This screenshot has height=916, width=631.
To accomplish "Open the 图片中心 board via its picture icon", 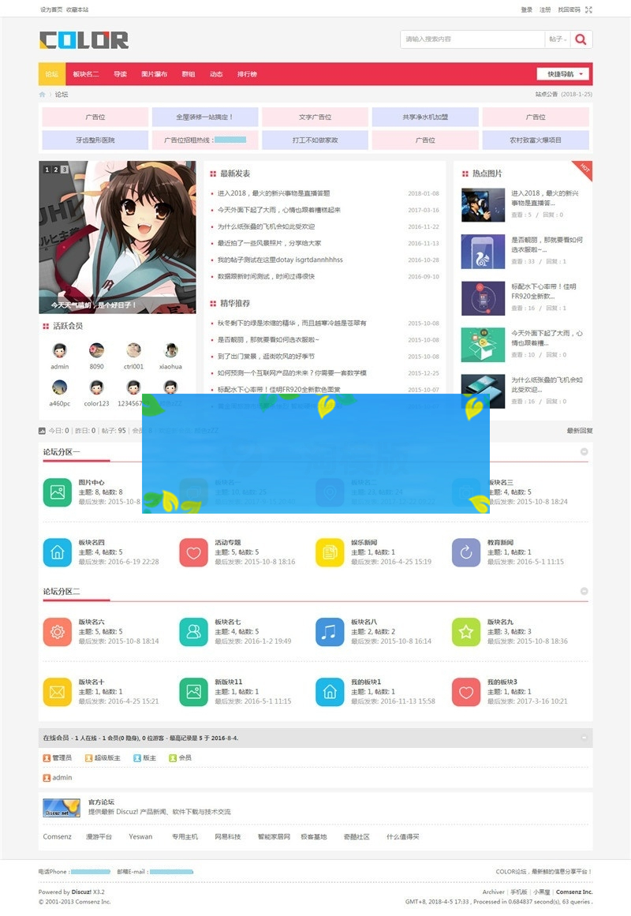I will coord(58,492).
